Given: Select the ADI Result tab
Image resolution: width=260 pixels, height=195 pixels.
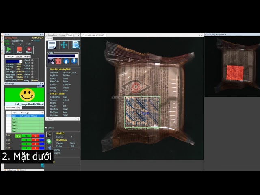Looking at the screenshot, I should point(10,108).
